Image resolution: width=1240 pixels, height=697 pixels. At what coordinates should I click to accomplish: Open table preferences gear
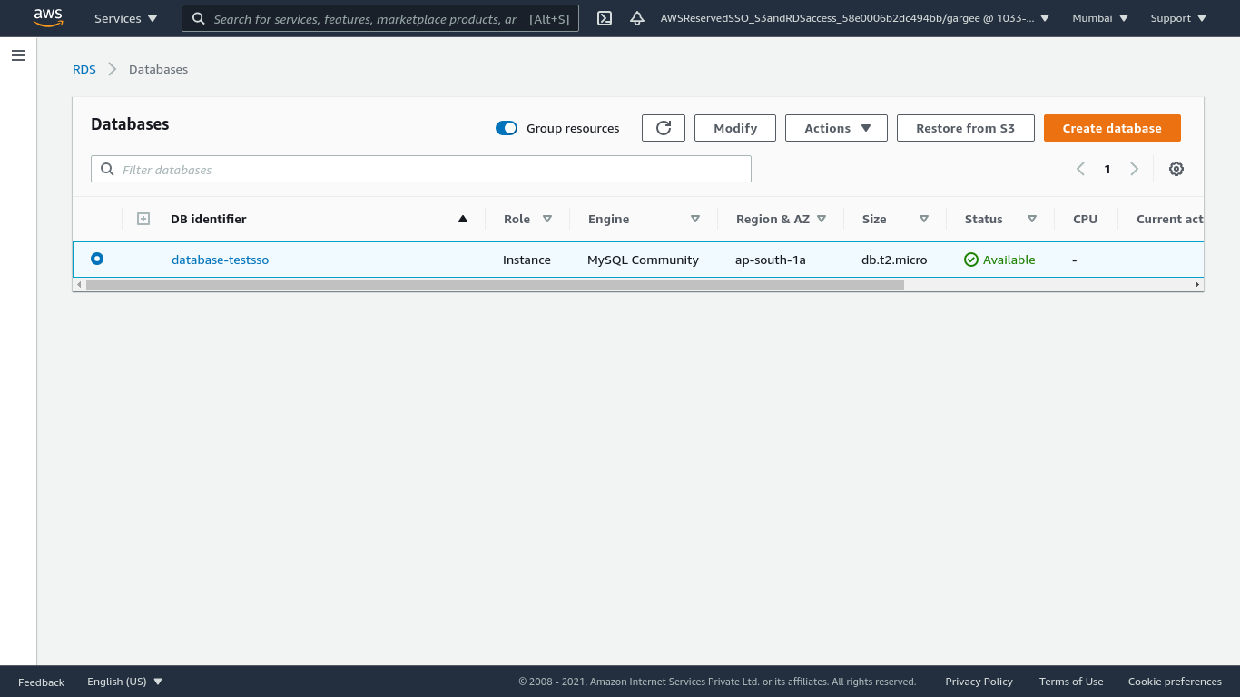(x=1176, y=169)
